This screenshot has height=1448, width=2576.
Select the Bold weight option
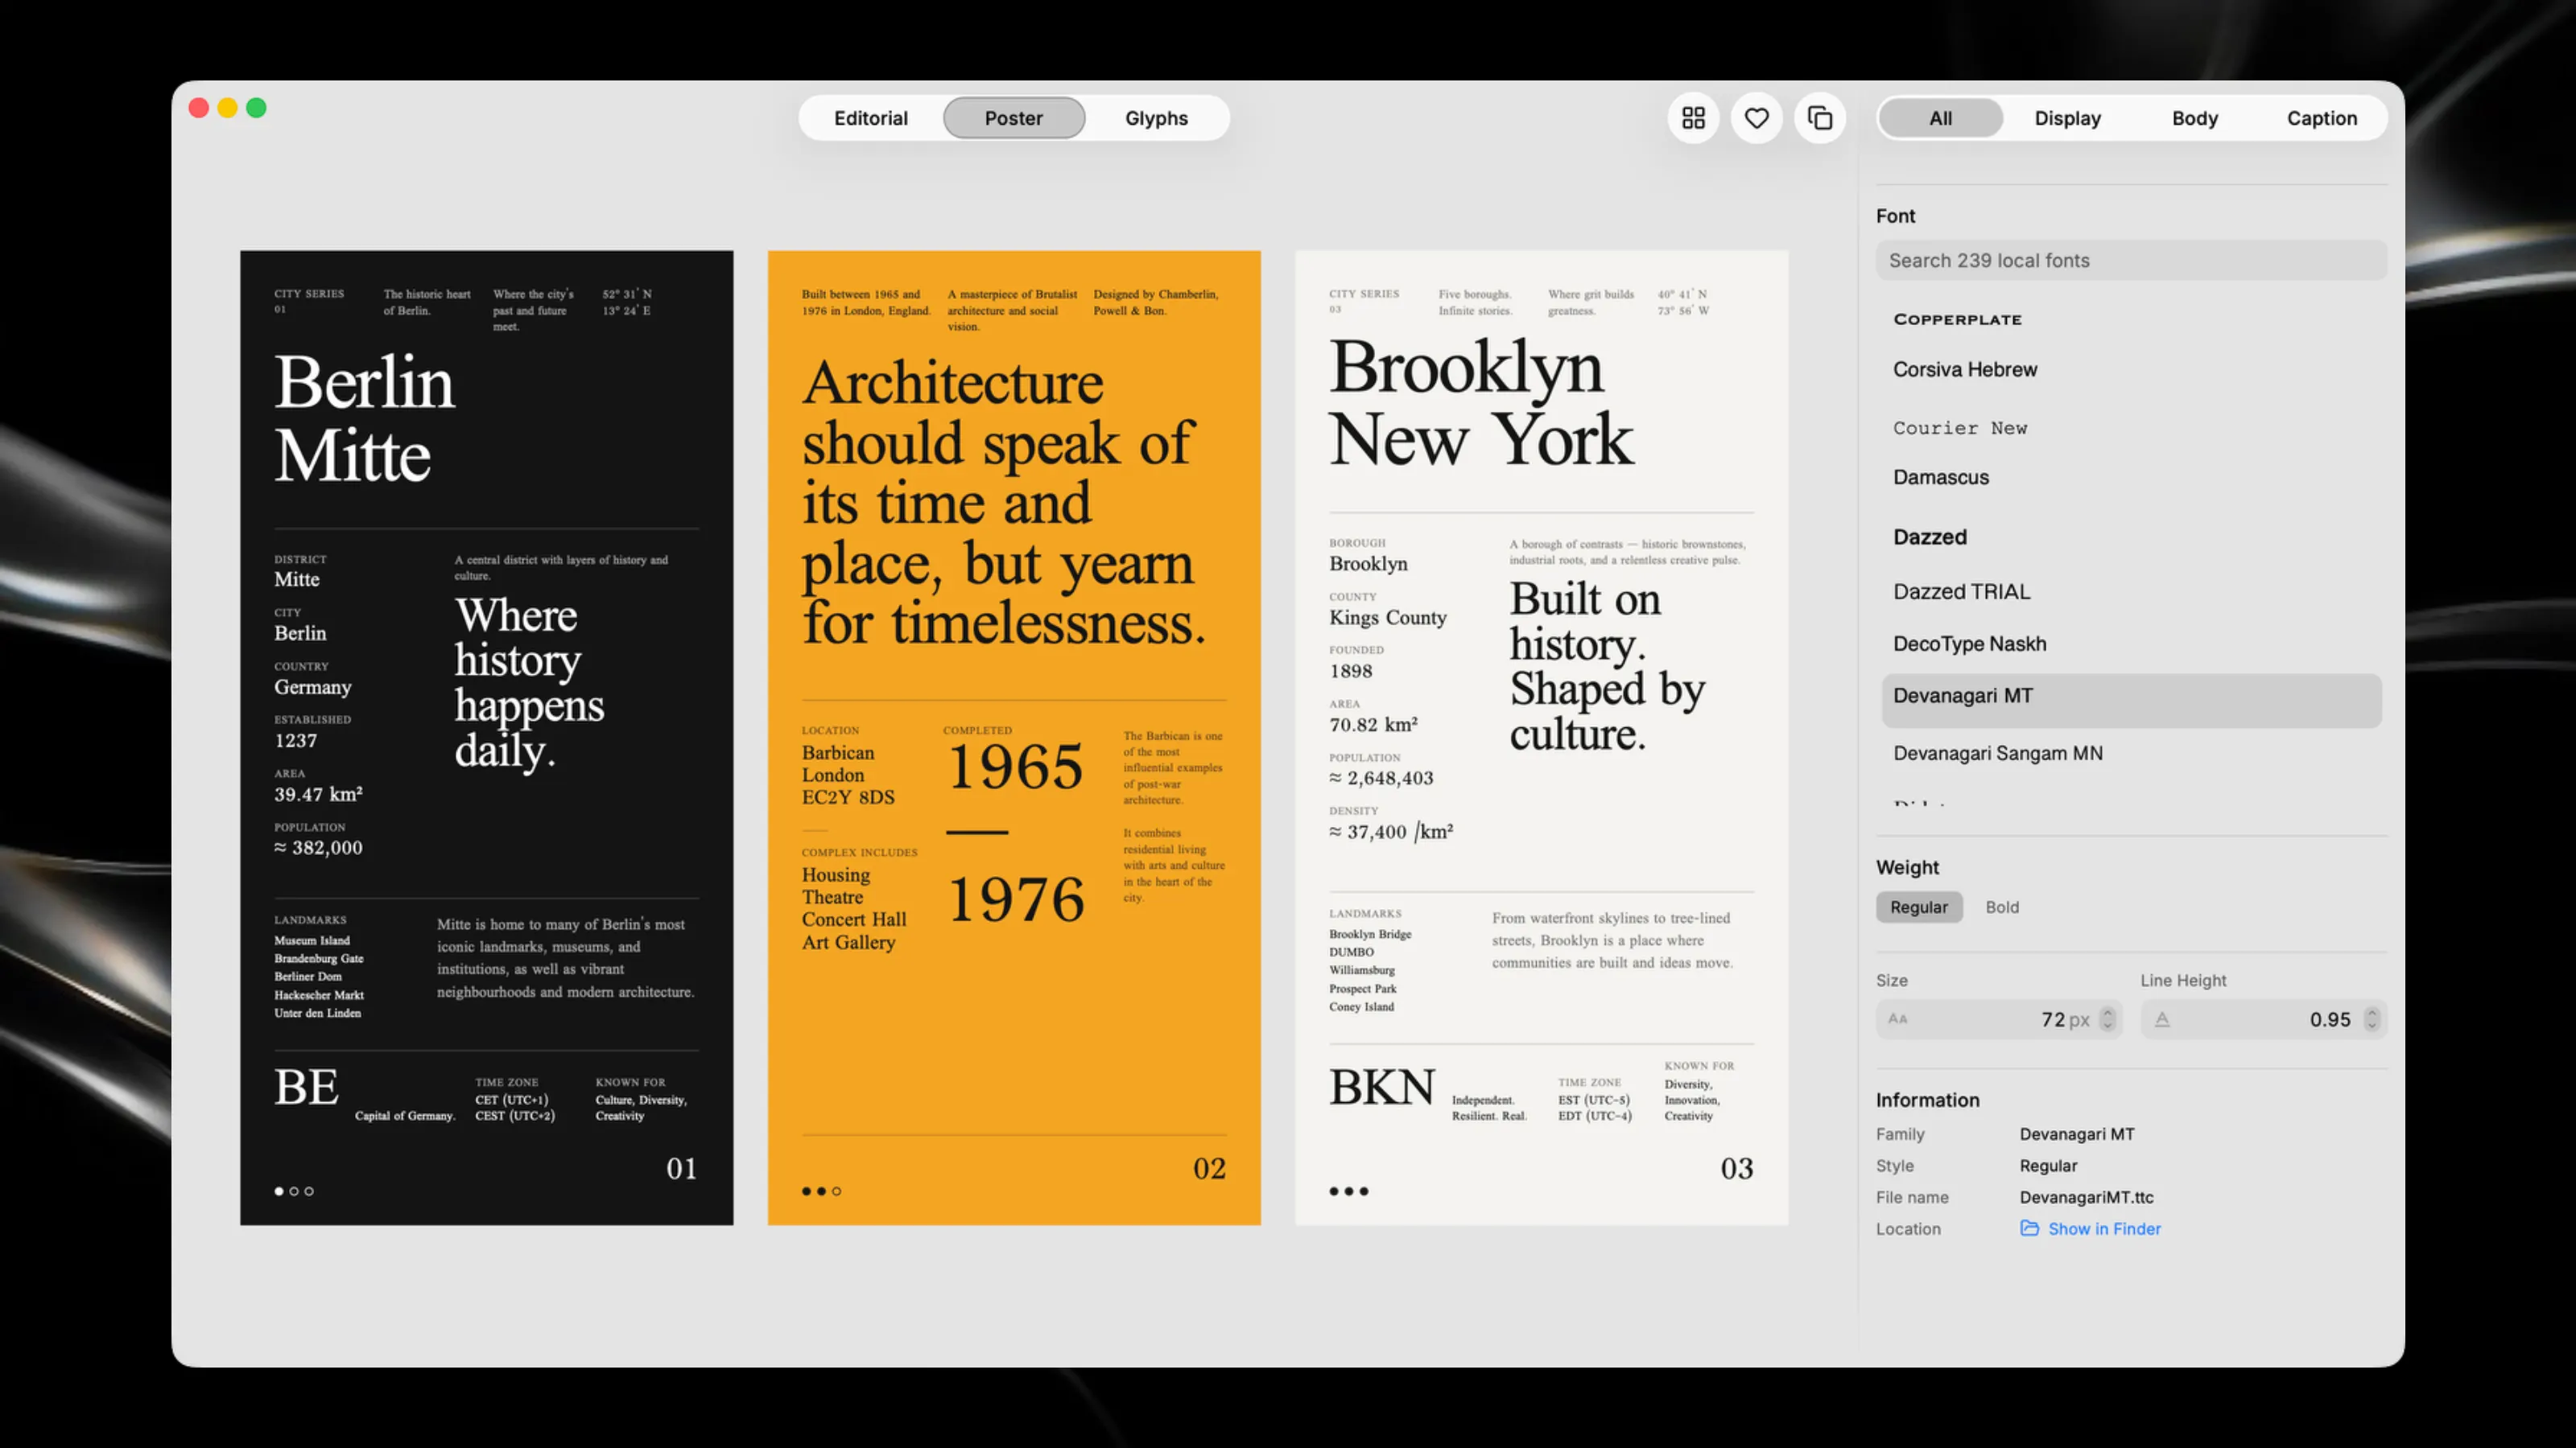[2002, 907]
